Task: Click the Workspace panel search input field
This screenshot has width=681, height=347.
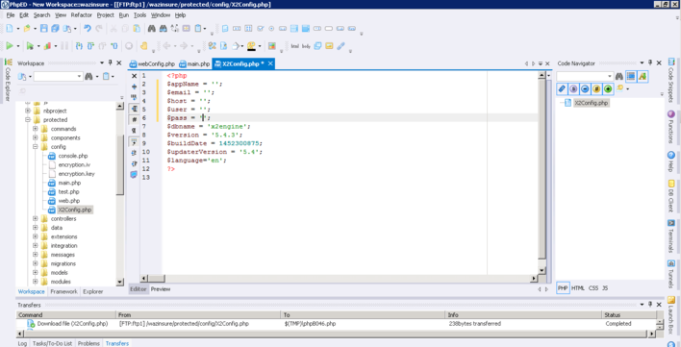Action: pyautogui.click(x=58, y=76)
